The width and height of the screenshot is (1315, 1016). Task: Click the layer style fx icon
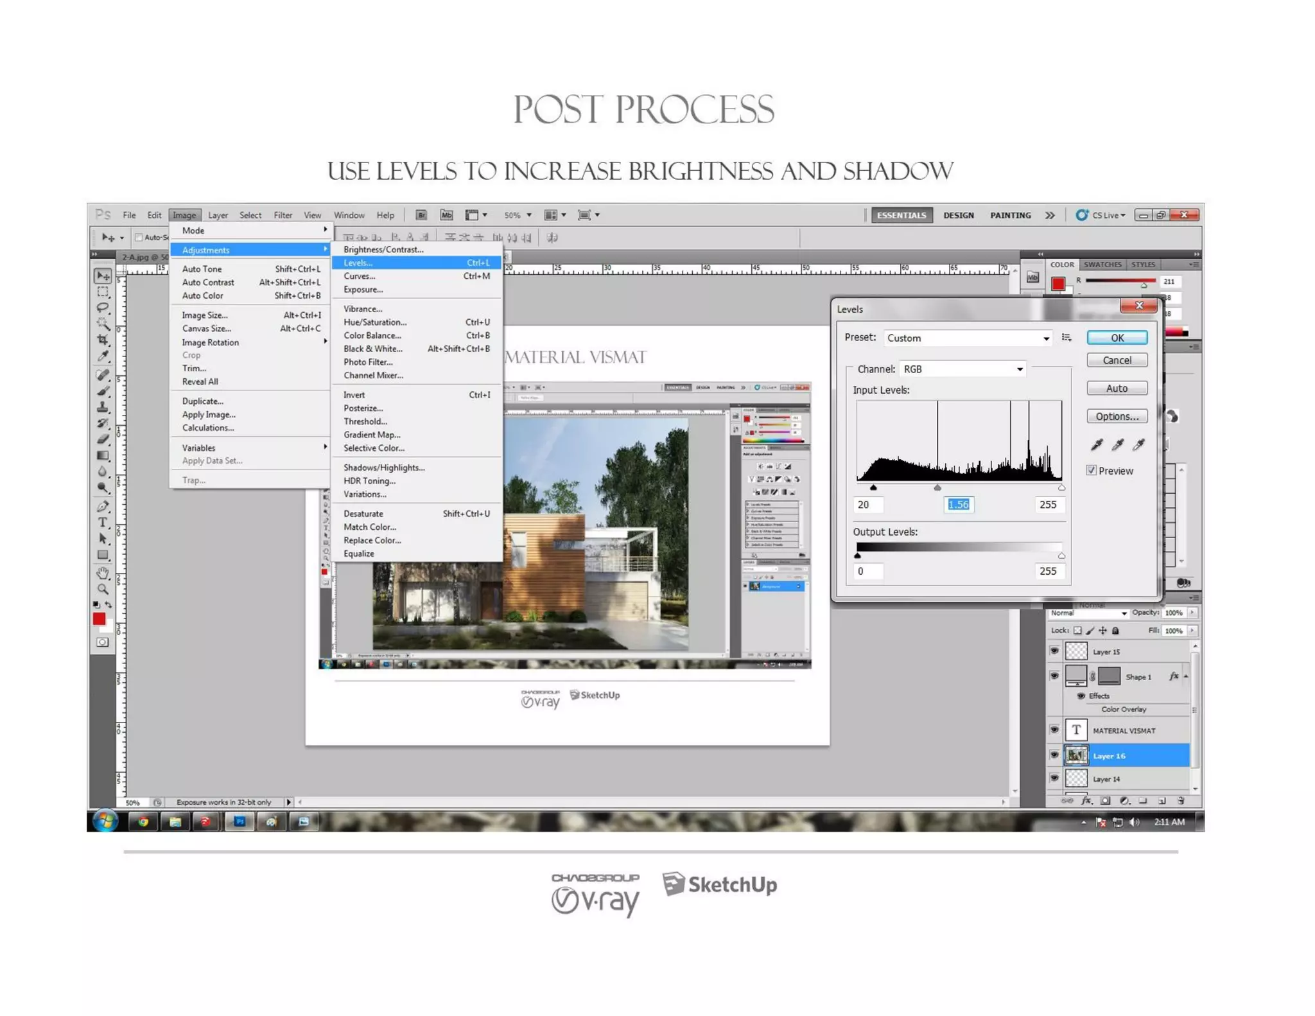pyautogui.click(x=1086, y=801)
